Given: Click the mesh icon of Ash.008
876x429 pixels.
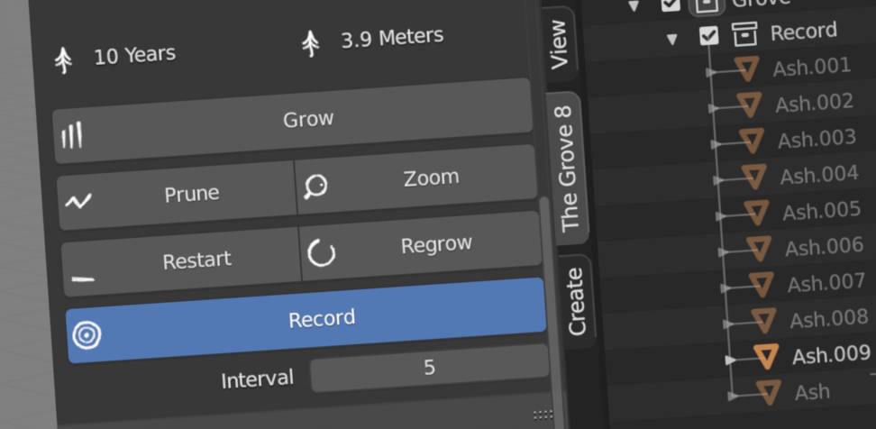Looking at the screenshot, I should tap(763, 321).
